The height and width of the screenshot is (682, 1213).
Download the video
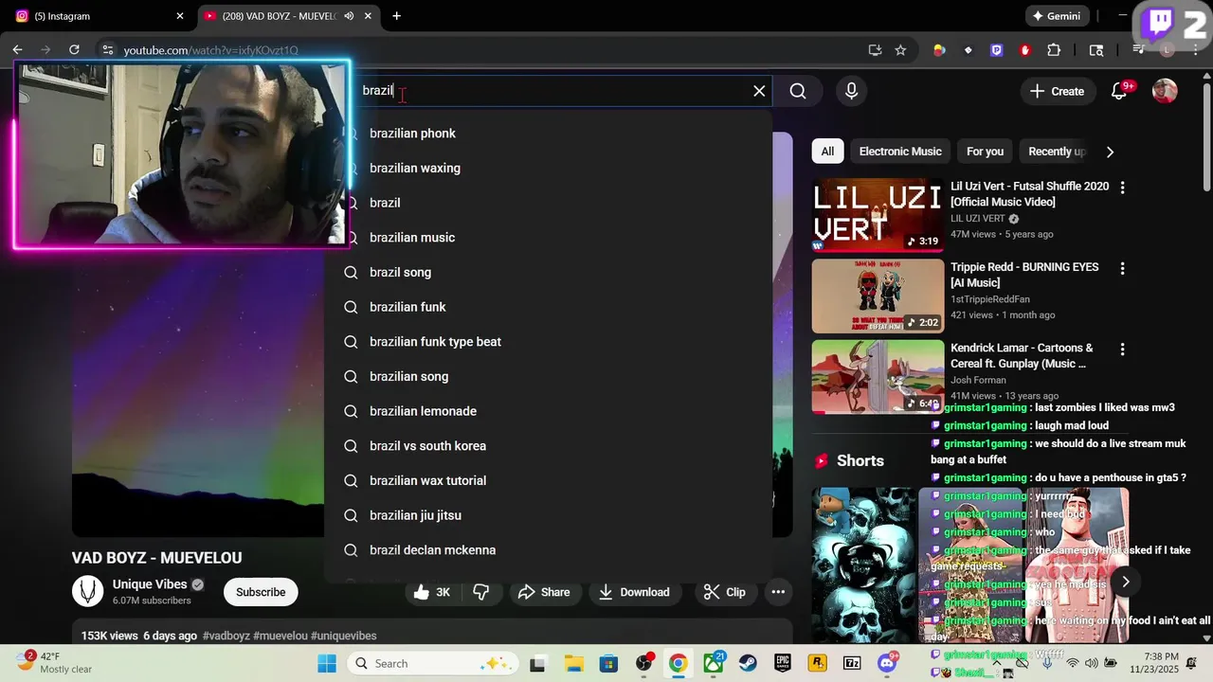634,592
